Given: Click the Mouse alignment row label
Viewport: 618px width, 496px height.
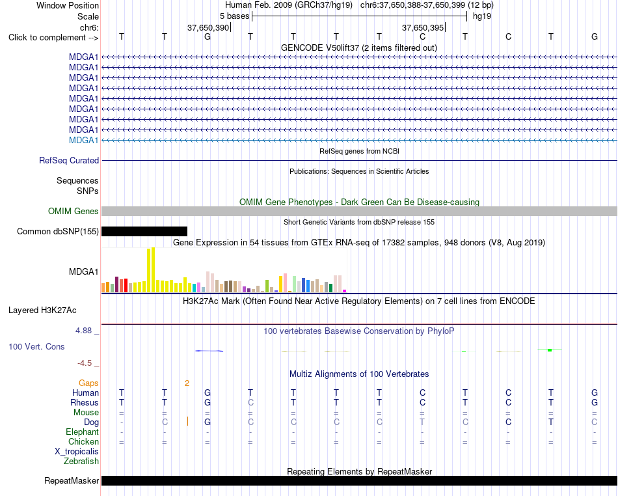Looking at the screenshot, I should point(86,413).
